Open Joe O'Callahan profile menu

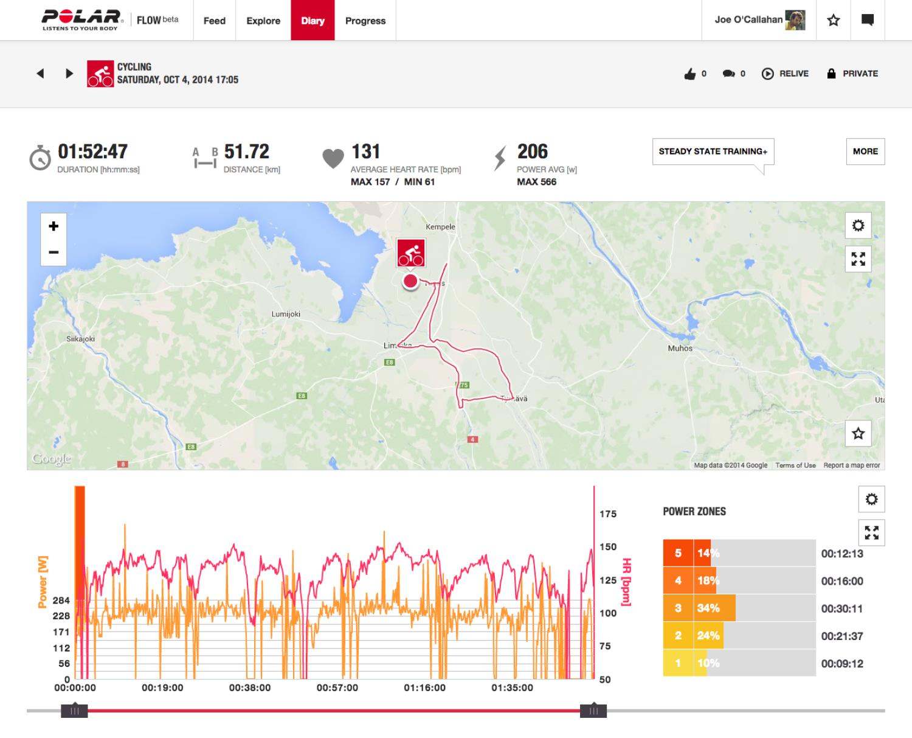tap(759, 20)
